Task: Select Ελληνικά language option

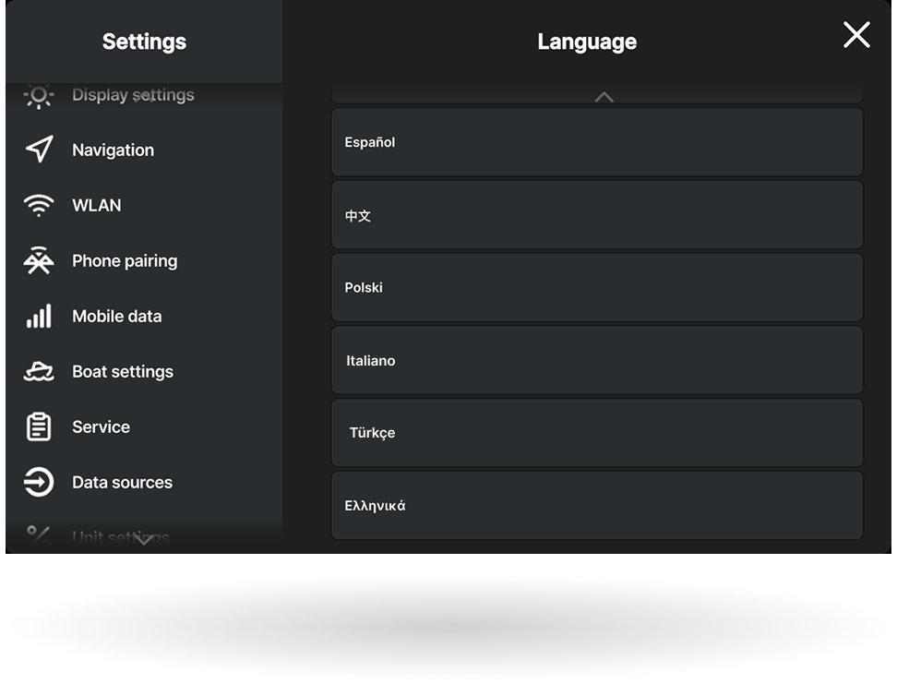Action: (597, 506)
